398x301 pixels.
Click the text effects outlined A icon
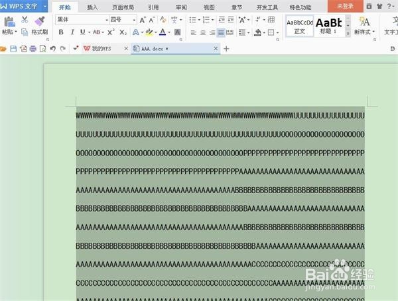coord(135,32)
